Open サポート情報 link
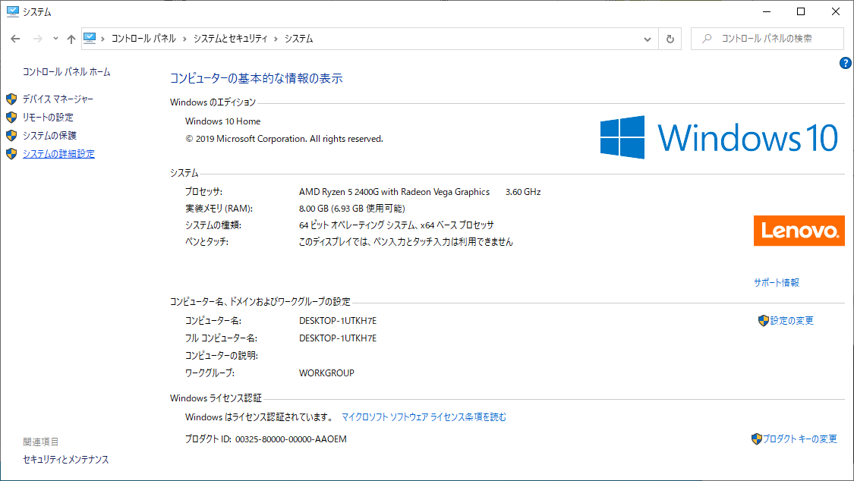 776,282
